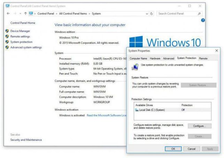Go up one level arrow
The width and height of the screenshot is (224, 158).
coord(25,14)
